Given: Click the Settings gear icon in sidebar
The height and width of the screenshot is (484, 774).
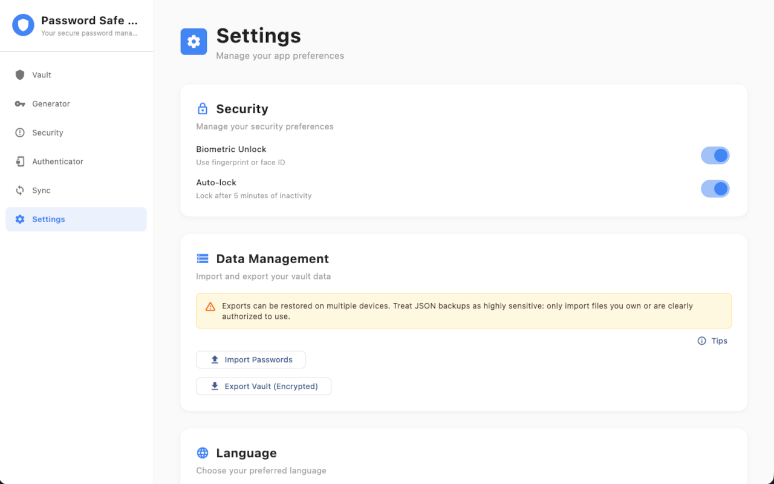Looking at the screenshot, I should click(x=20, y=219).
